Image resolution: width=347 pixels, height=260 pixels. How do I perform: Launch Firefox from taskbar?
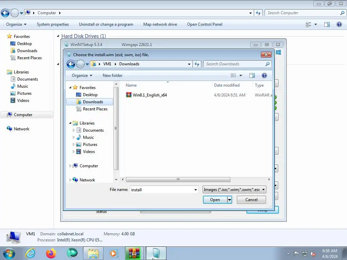pos(51,253)
